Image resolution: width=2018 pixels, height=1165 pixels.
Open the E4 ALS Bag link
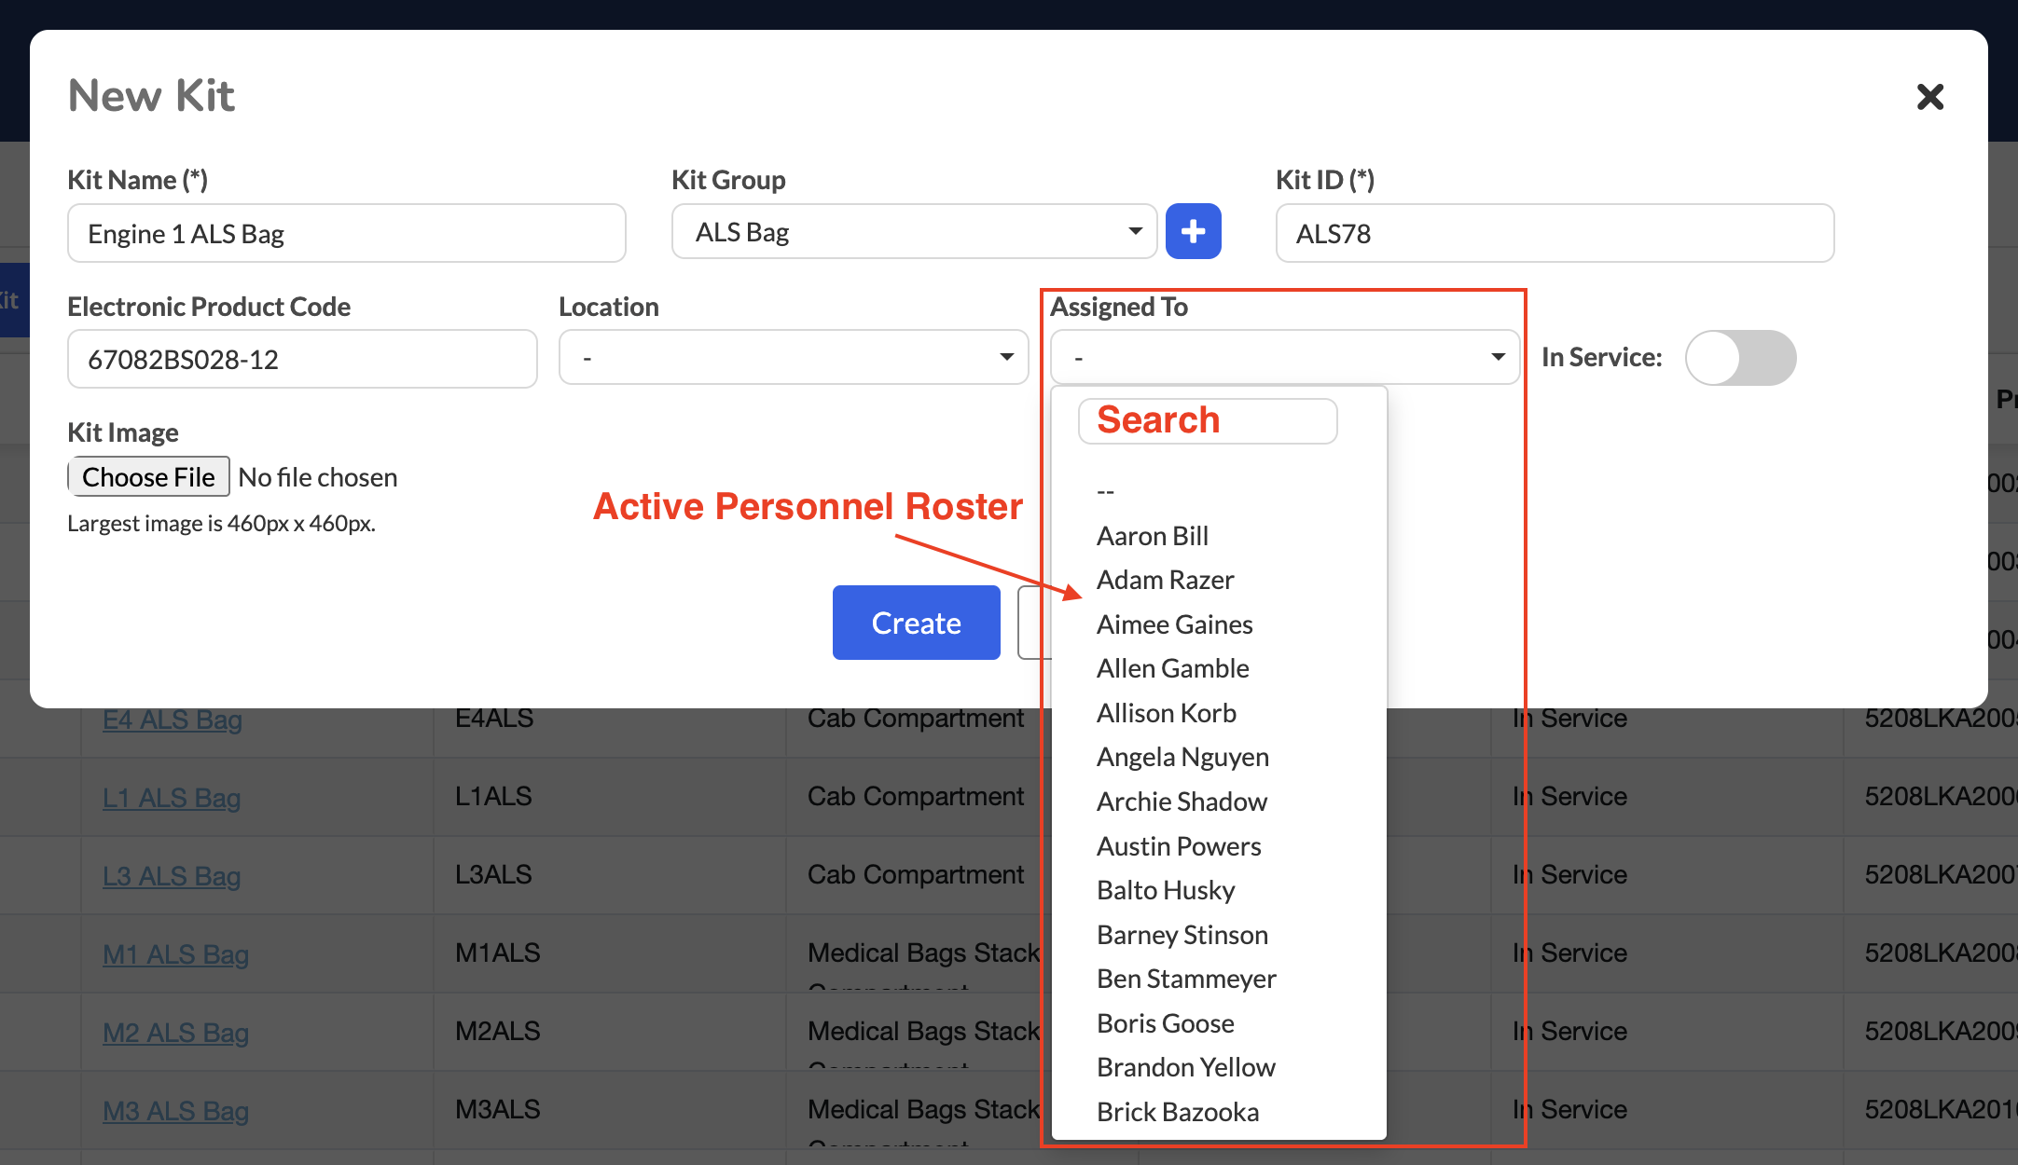coord(173,720)
